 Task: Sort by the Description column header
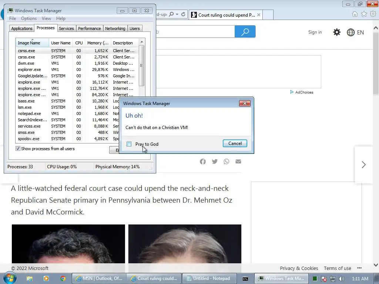pos(124,43)
